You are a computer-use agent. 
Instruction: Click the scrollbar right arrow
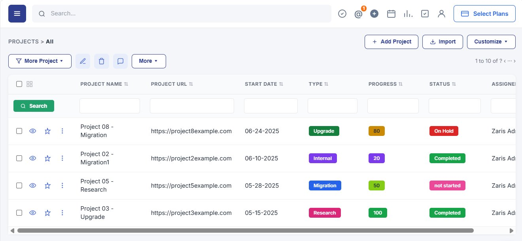click(x=512, y=230)
